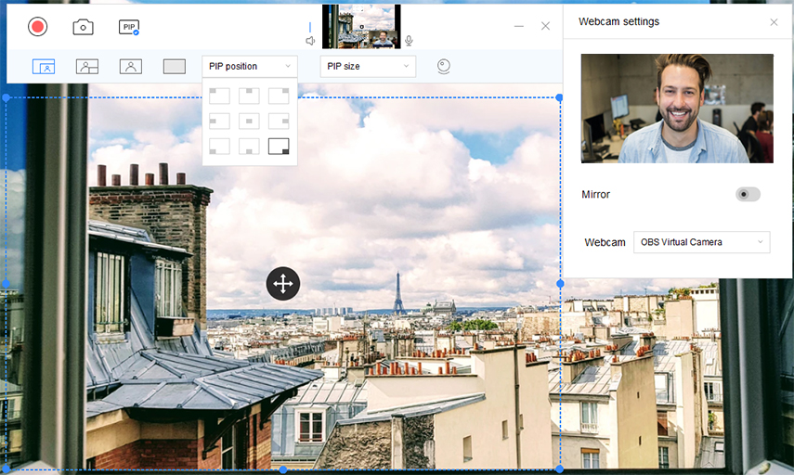Select the side-by-side webcam layout icon

(x=87, y=66)
